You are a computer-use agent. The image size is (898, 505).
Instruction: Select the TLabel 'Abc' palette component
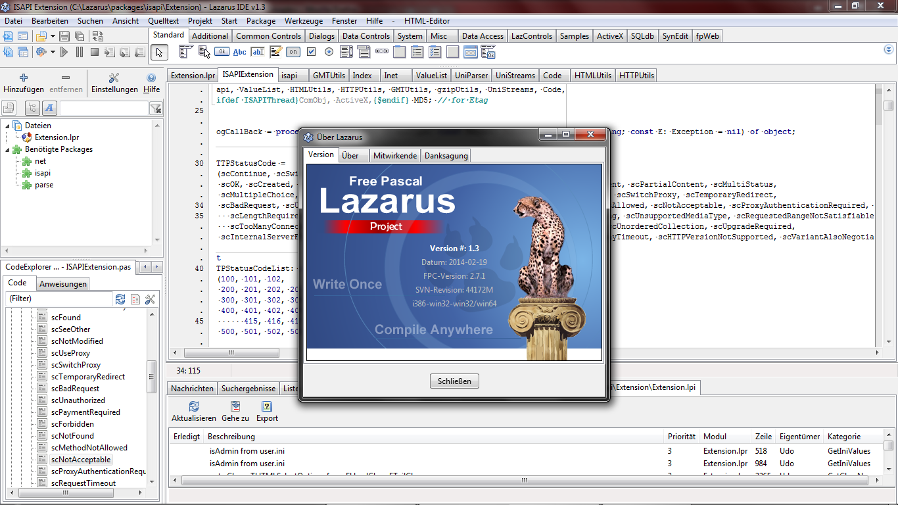(240, 52)
